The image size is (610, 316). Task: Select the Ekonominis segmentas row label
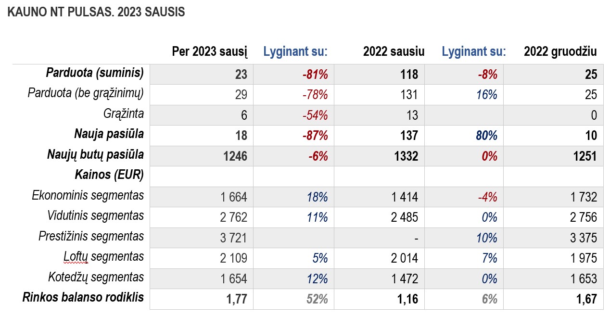coord(88,195)
